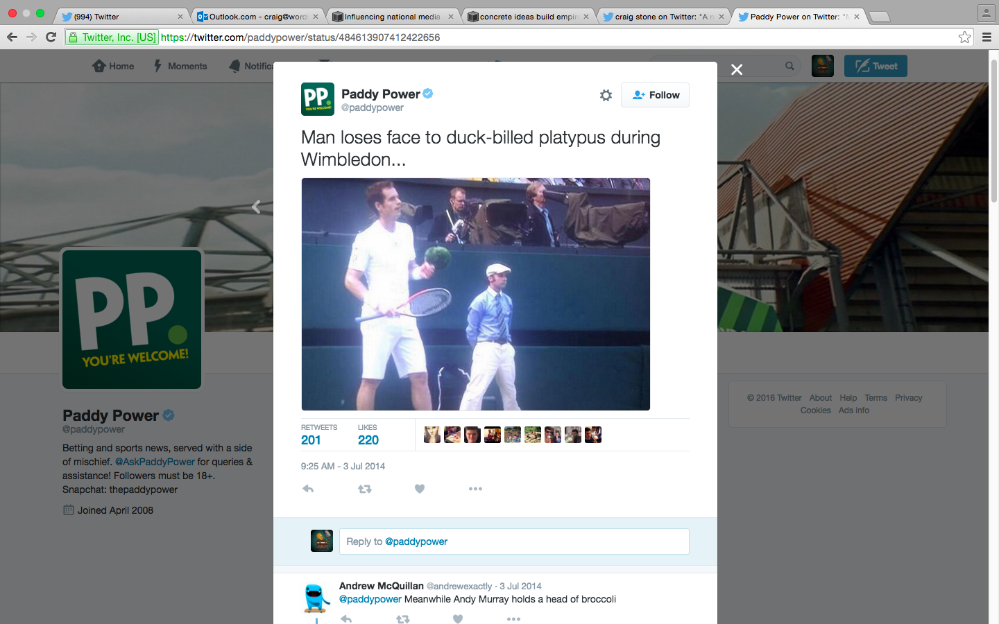
Task: Click the Twitter search magnifier icon
Action: (789, 66)
